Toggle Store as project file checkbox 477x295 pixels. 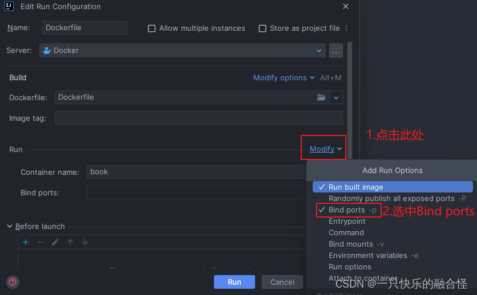262,28
